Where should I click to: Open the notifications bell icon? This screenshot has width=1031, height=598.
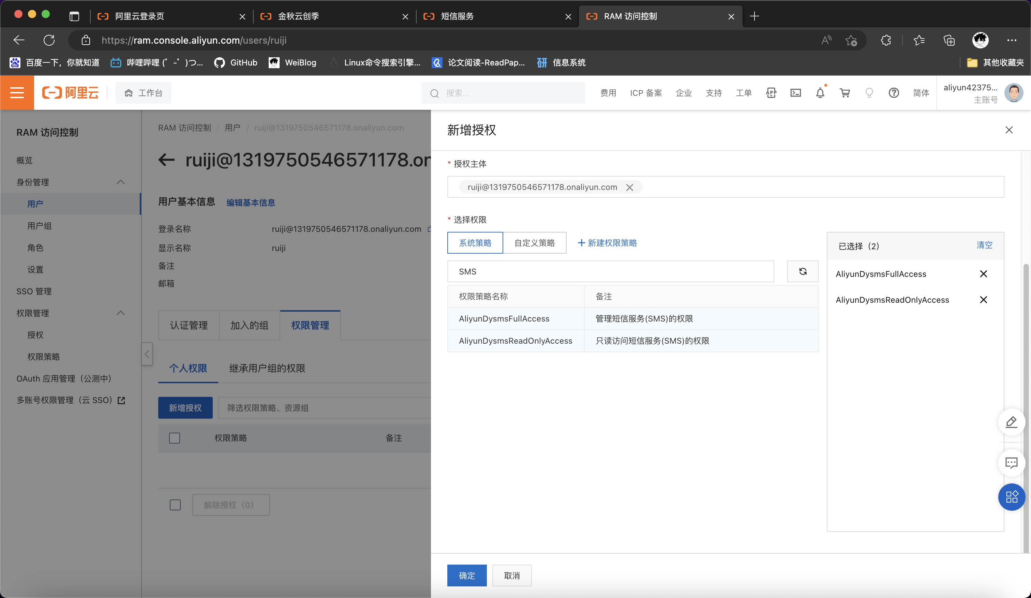pyautogui.click(x=820, y=93)
